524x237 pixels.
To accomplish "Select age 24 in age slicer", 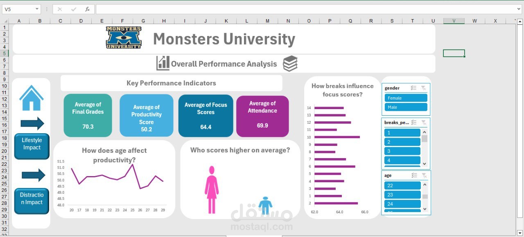I will 403,204.
